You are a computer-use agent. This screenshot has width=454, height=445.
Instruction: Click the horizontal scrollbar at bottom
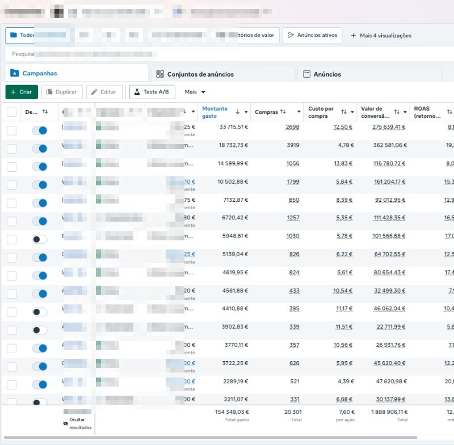click(x=210, y=438)
